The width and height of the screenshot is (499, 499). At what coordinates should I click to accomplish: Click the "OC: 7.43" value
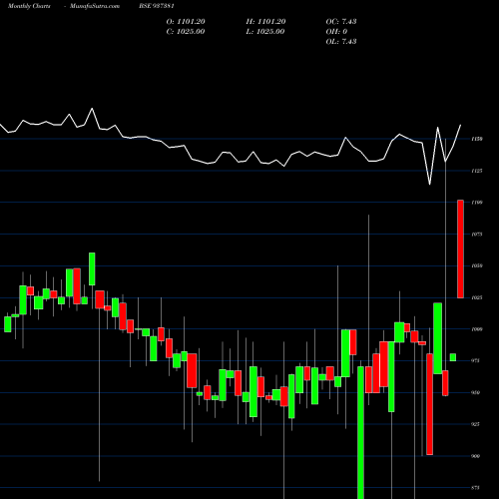341,21
